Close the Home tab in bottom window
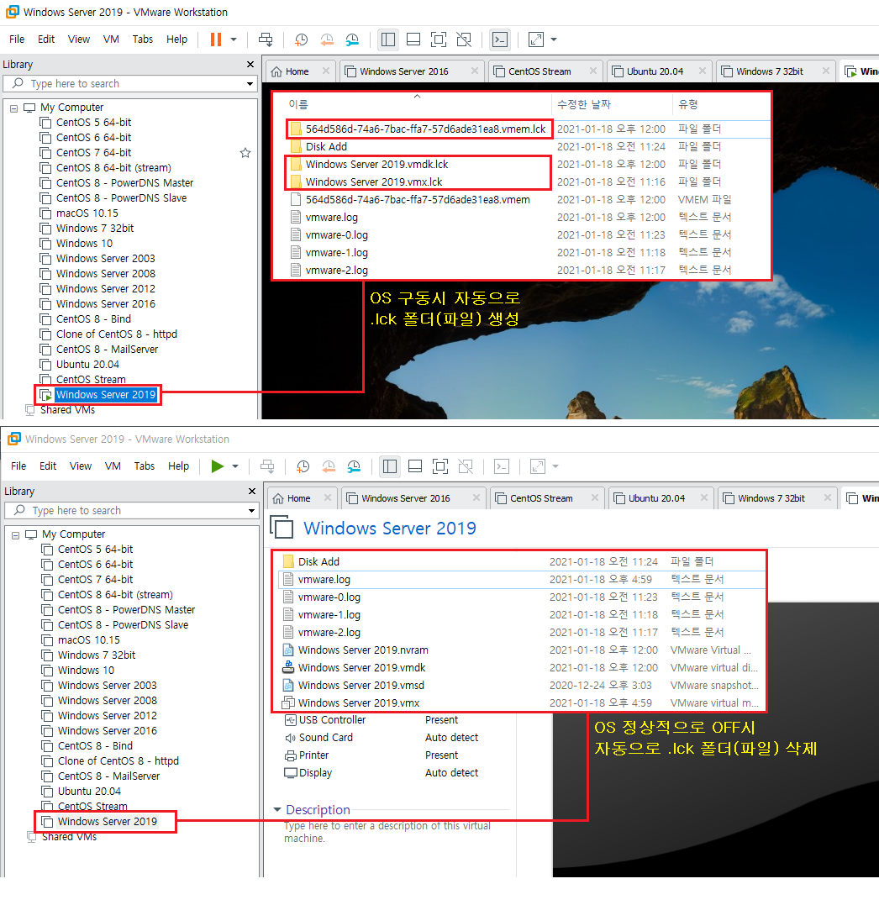This screenshot has height=905, width=879. 328,497
